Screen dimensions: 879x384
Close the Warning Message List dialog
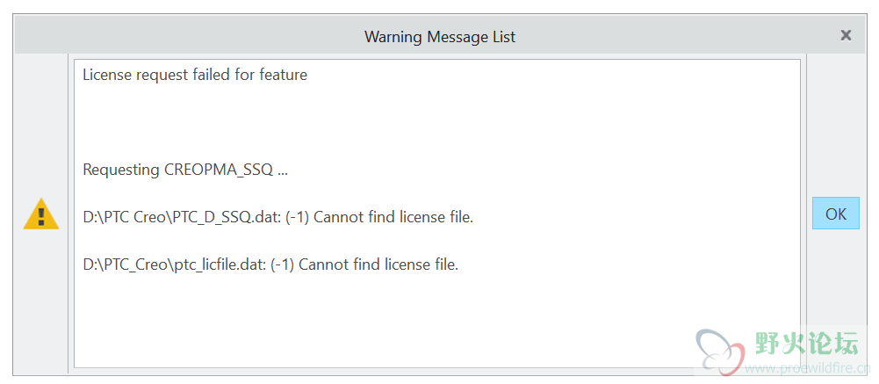pyautogui.click(x=846, y=35)
